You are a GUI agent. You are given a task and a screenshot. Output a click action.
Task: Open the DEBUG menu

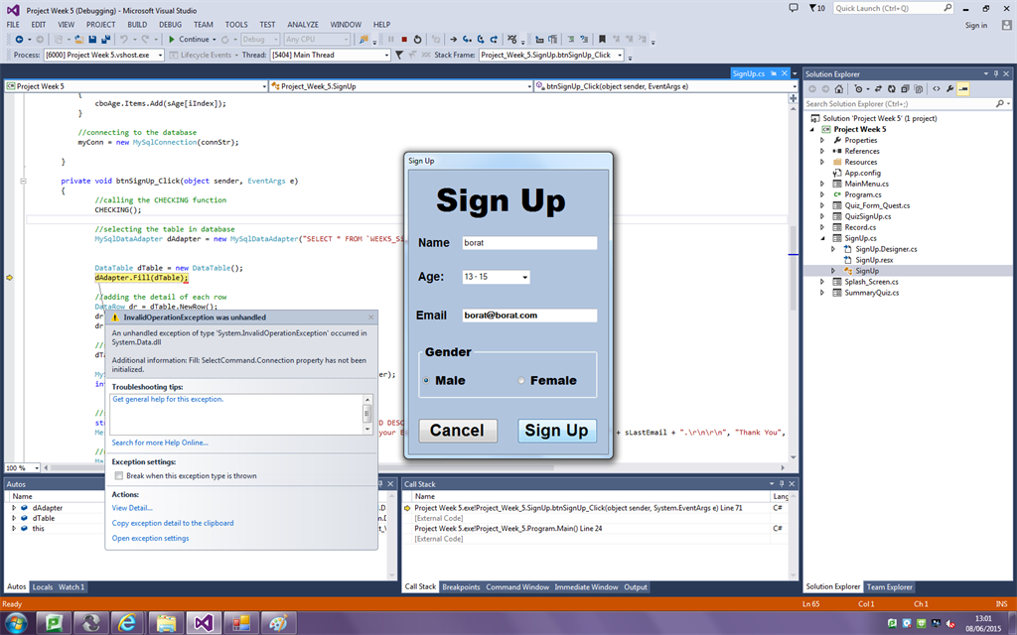click(170, 25)
